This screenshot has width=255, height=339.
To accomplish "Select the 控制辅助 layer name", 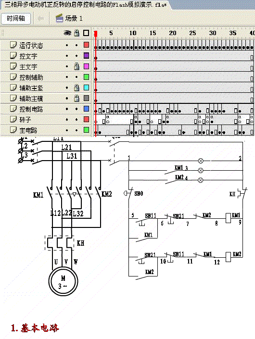I will pyautogui.click(x=31, y=77).
